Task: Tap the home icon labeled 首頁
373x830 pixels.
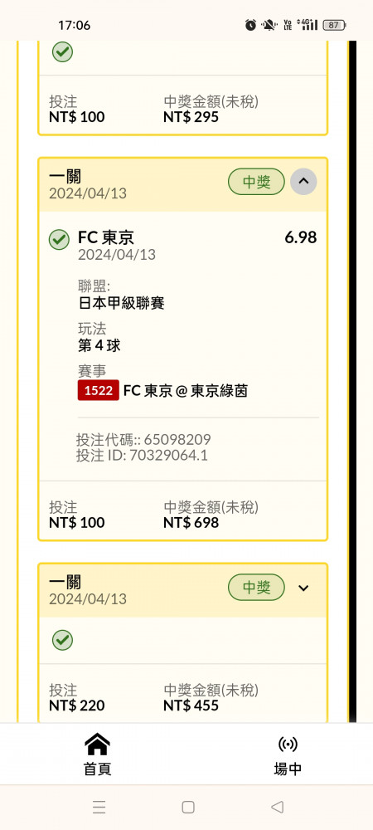Action: point(97,745)
